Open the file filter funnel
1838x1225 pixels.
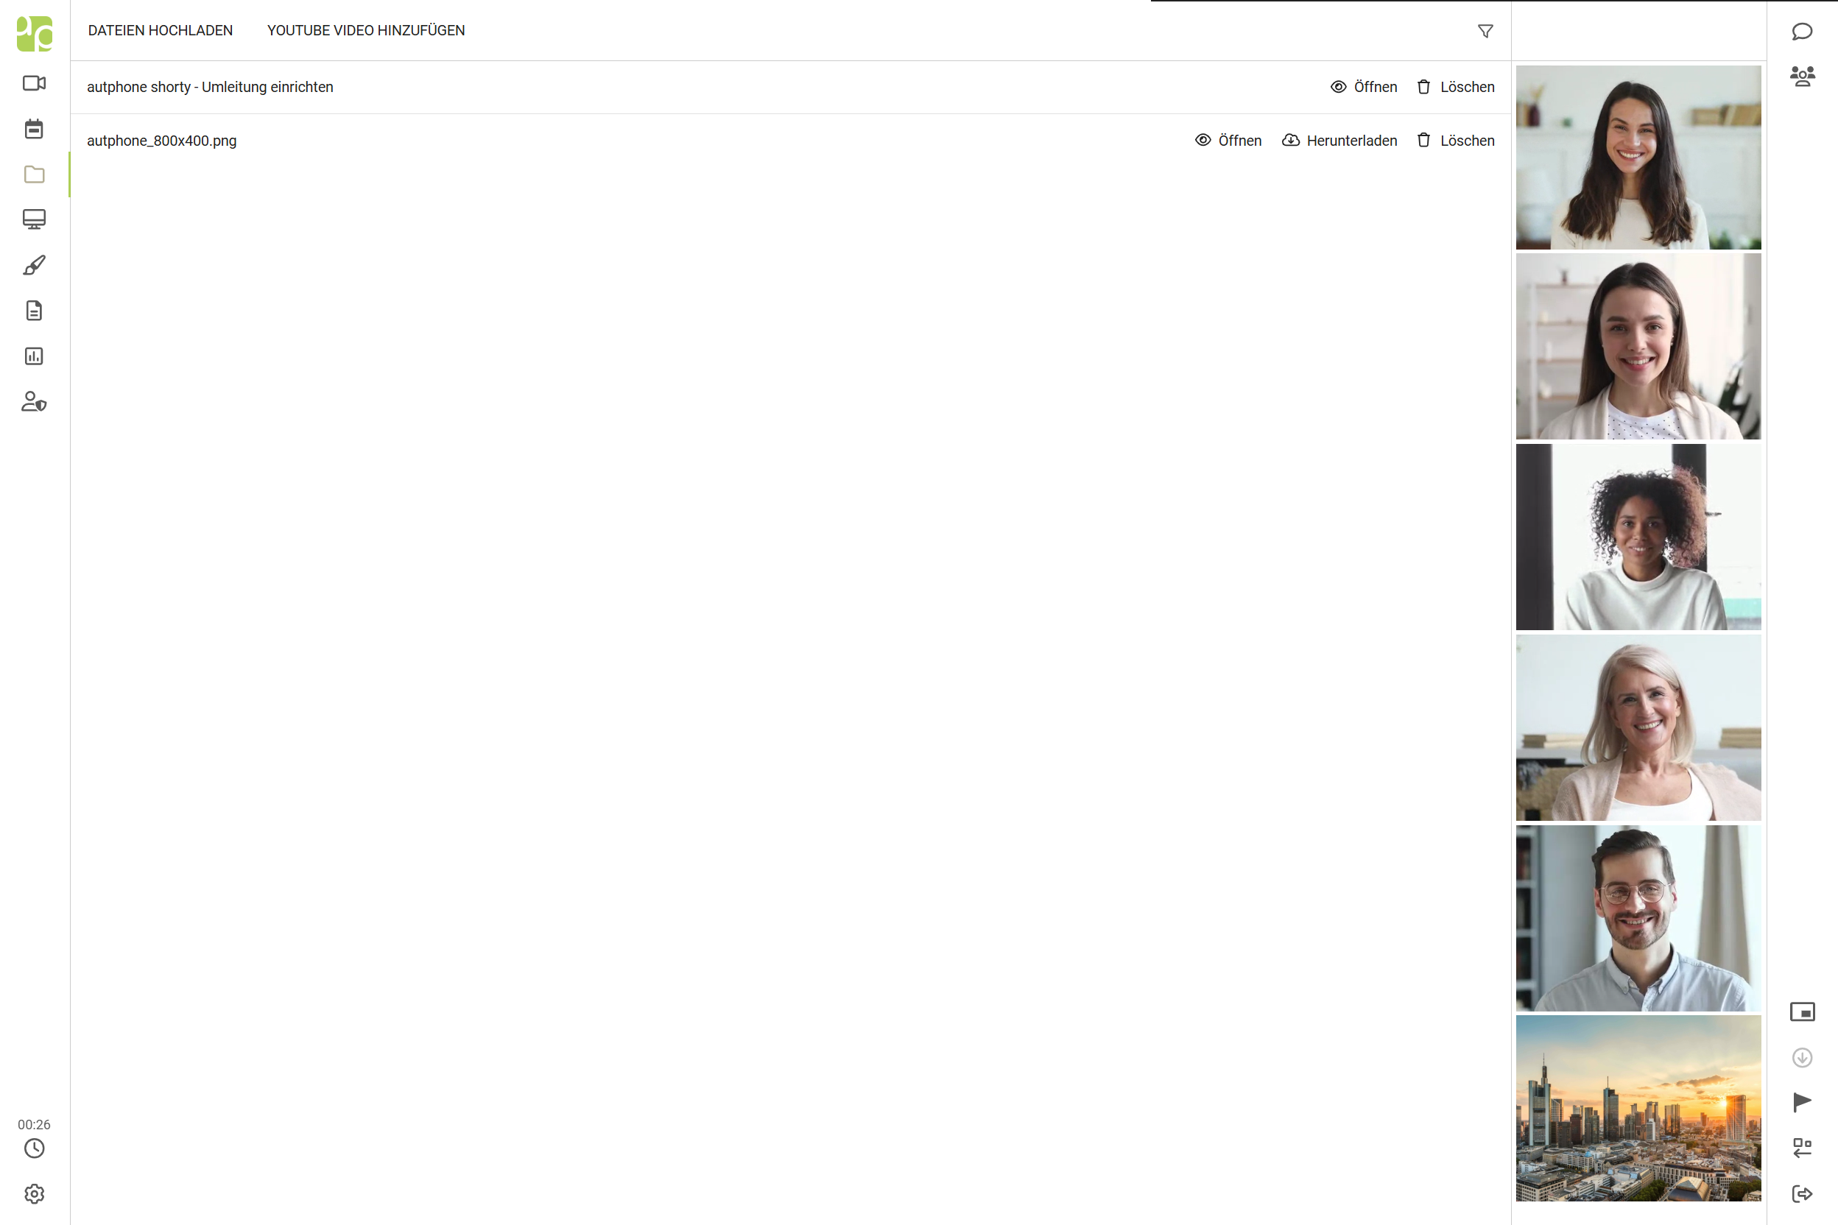point(1485,31)
